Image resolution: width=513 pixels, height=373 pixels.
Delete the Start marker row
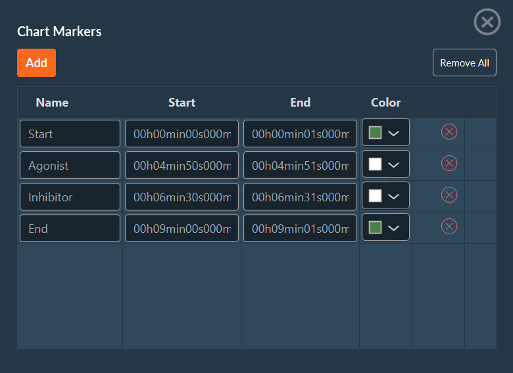point(449,132)
